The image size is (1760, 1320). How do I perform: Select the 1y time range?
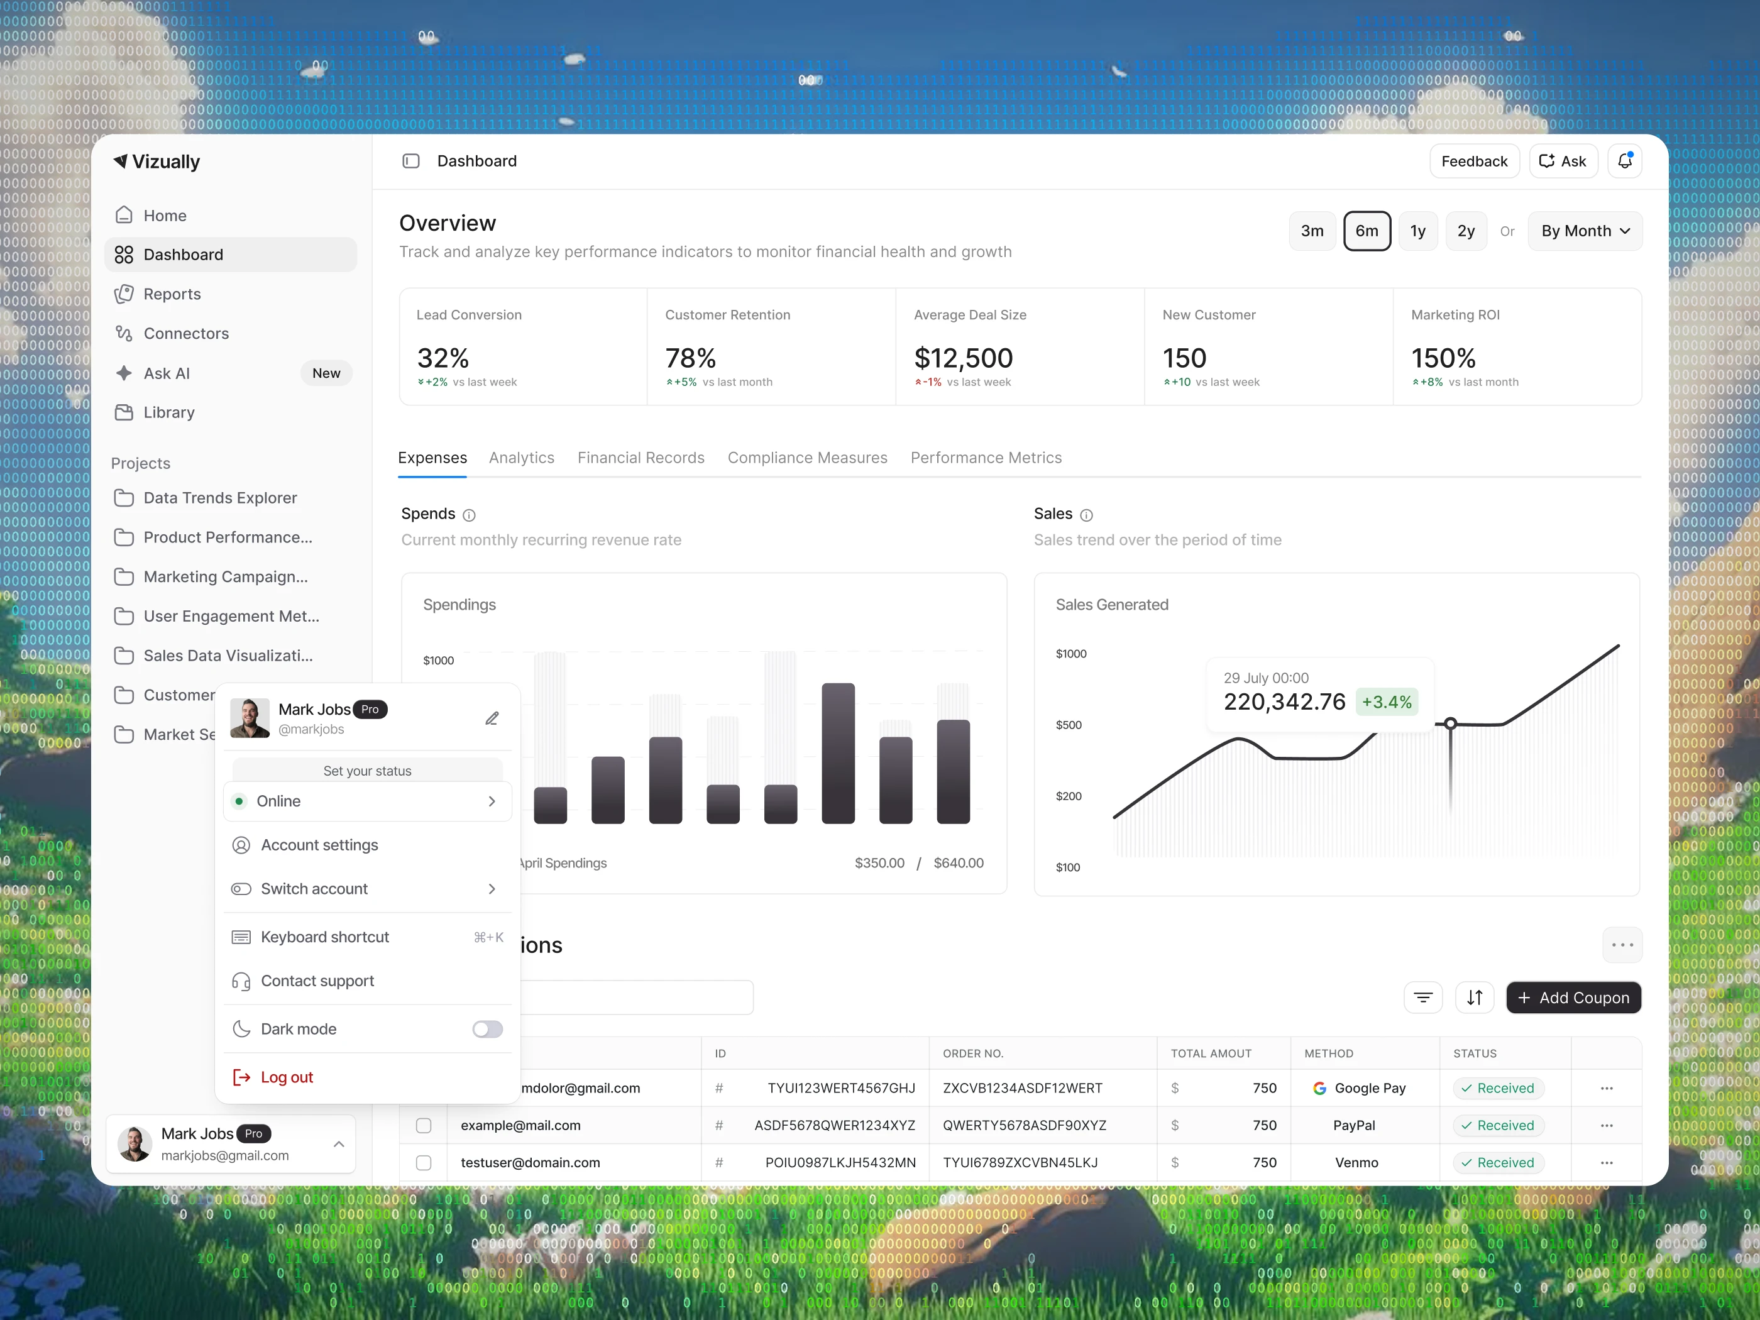tap(1418, 231)
